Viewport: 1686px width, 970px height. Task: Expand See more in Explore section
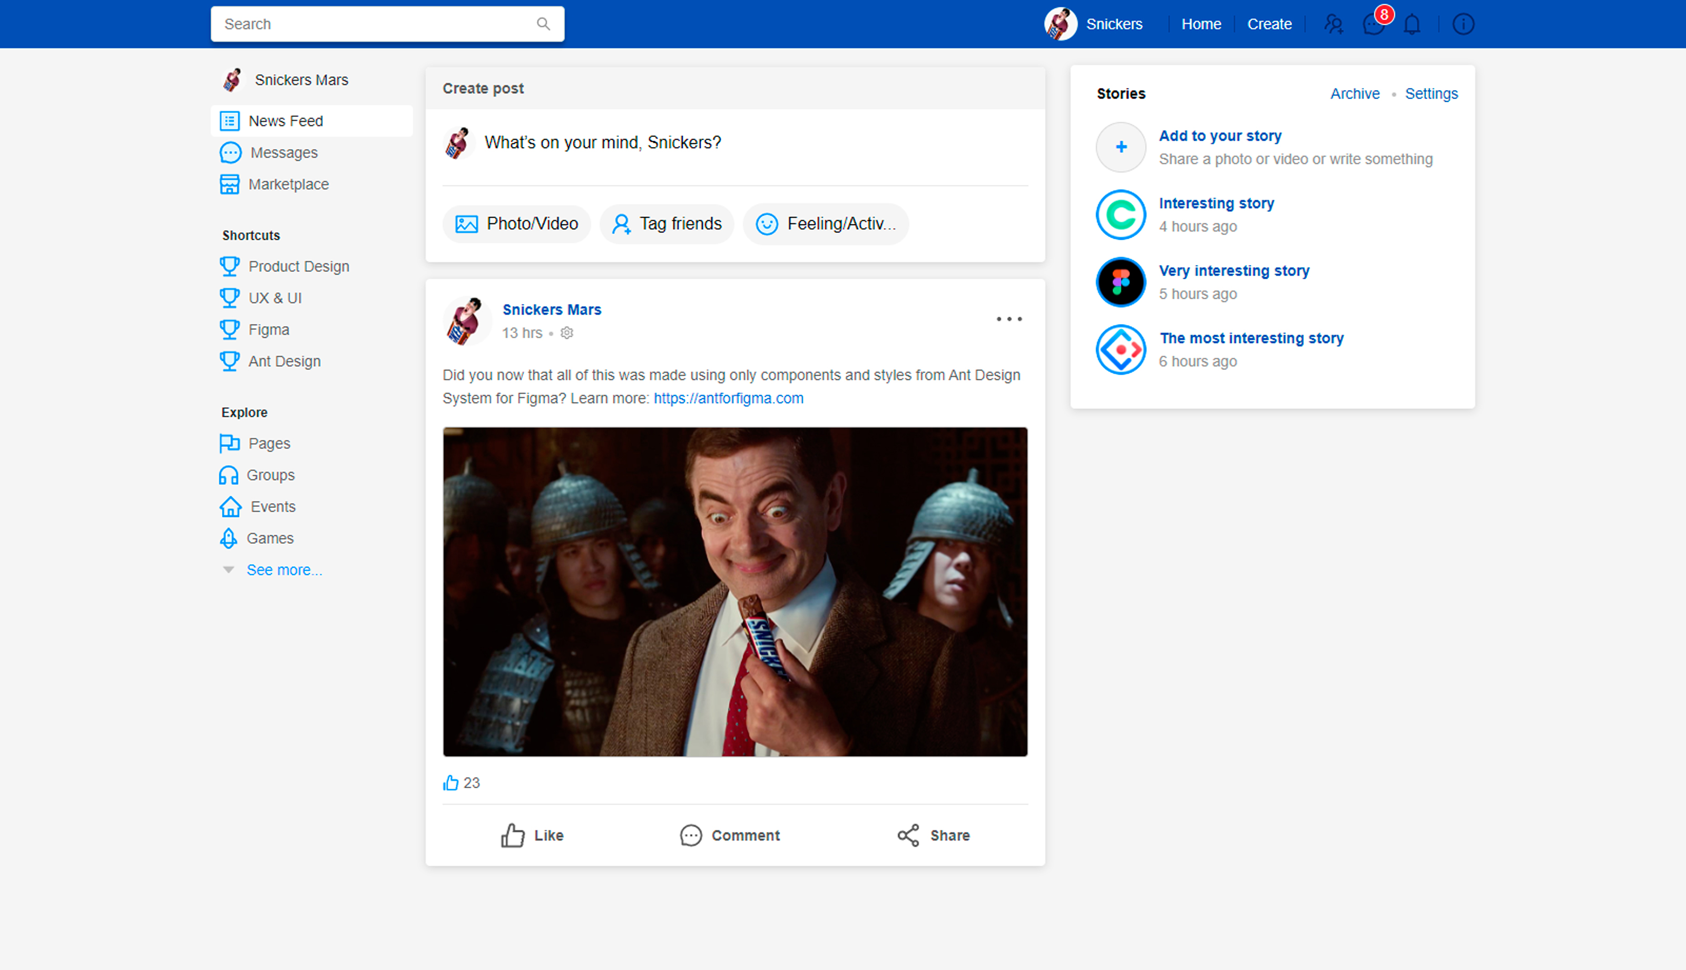coord(284,570)
